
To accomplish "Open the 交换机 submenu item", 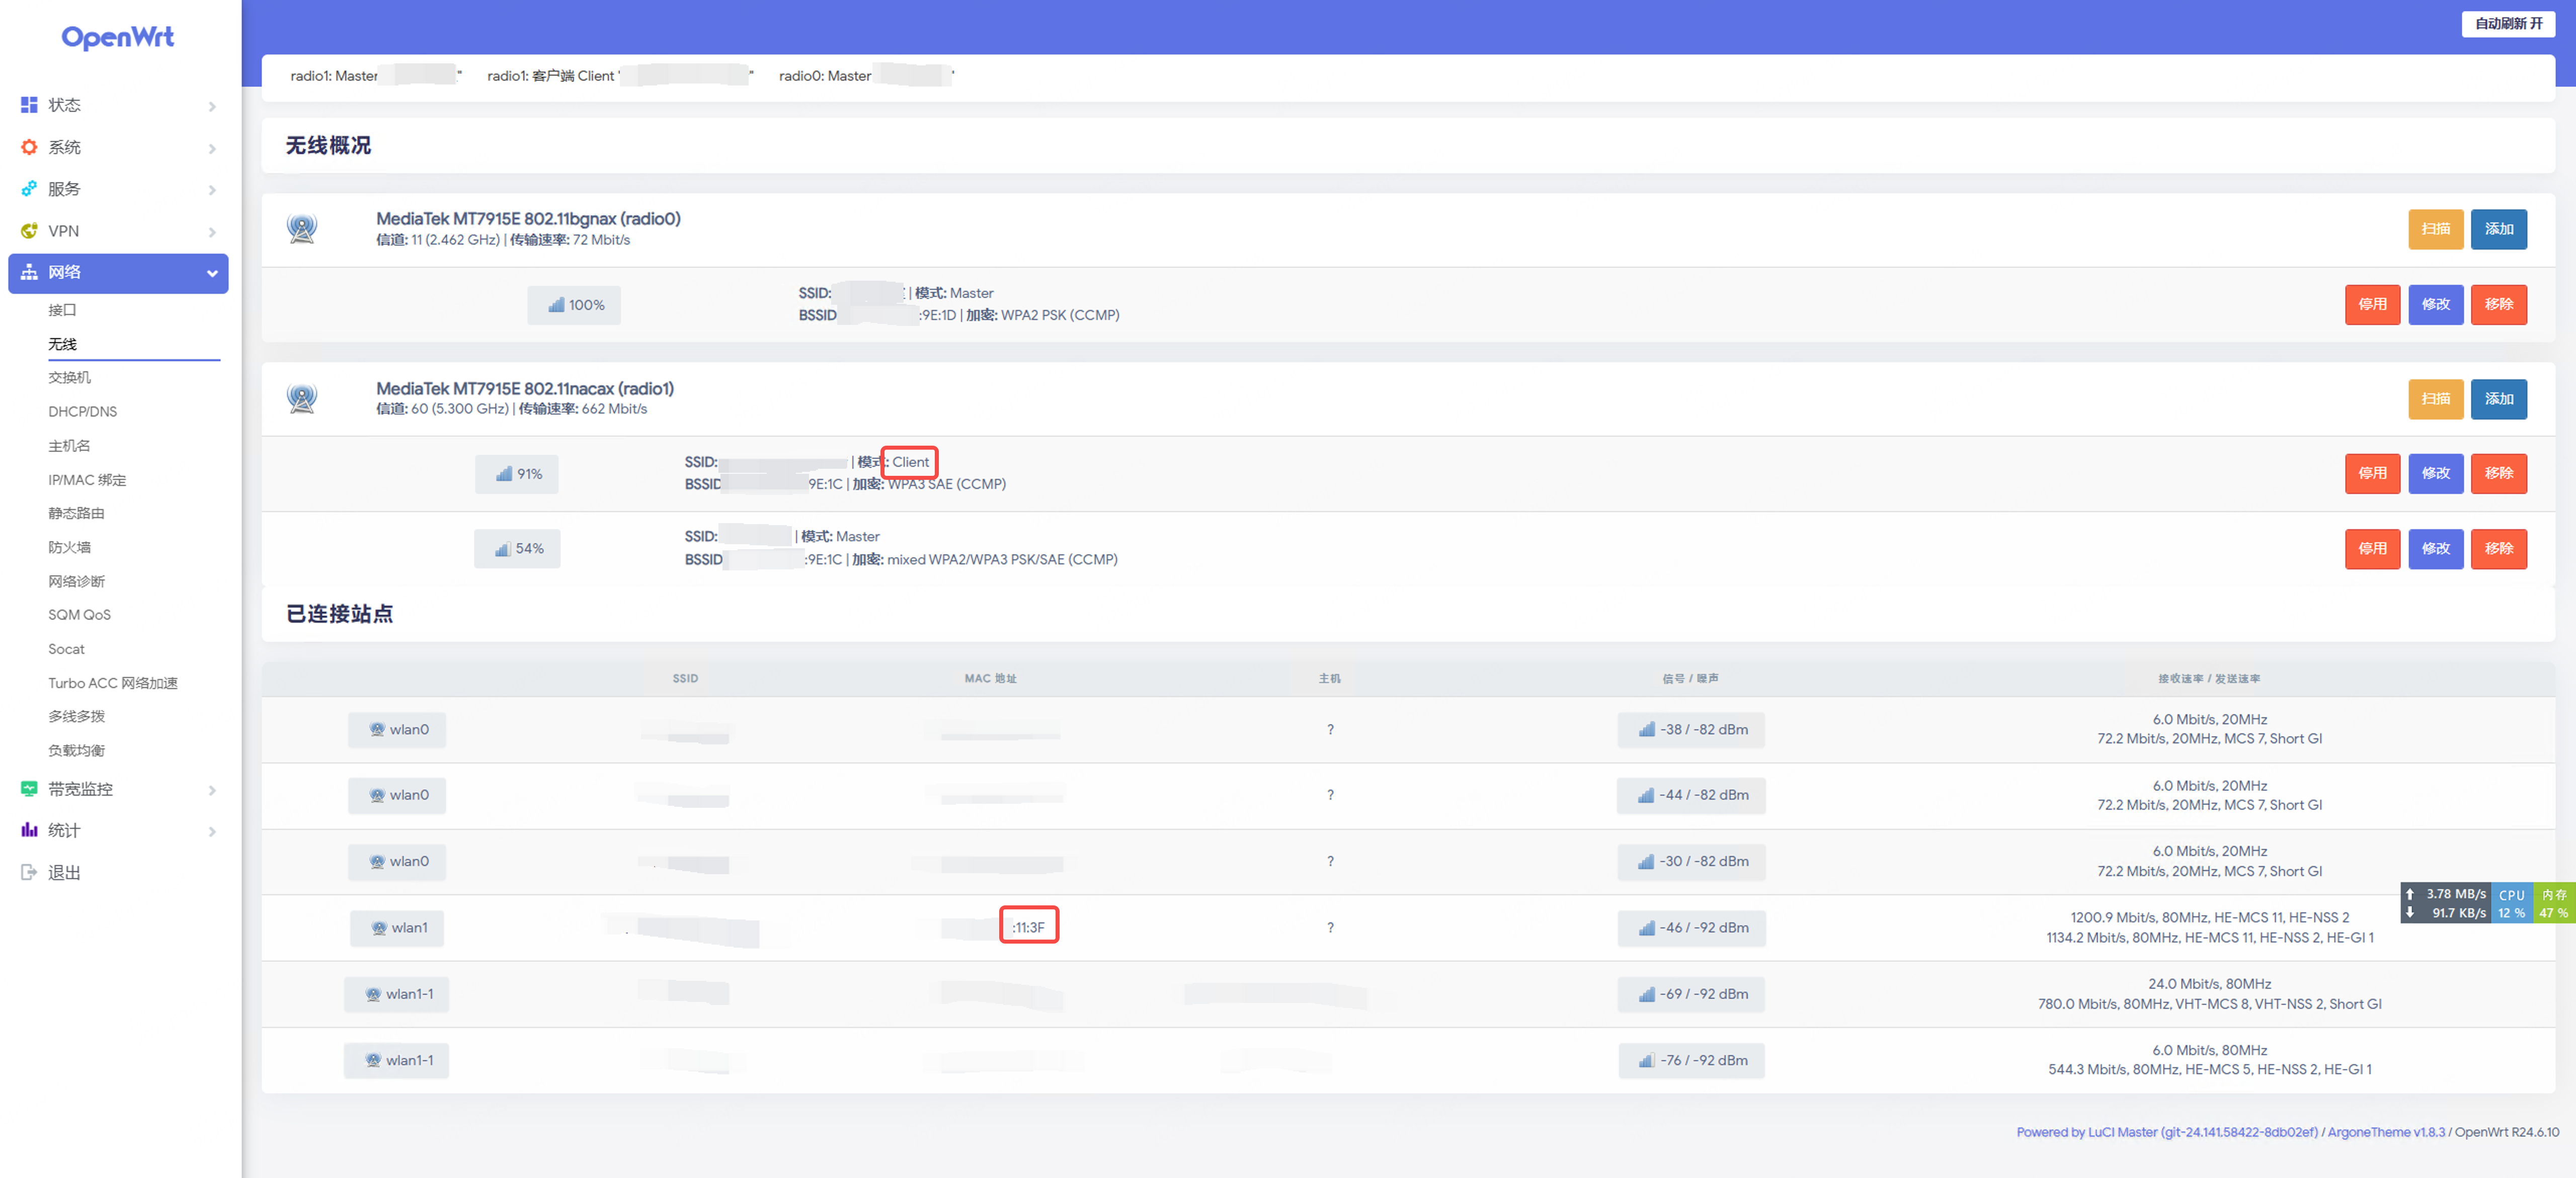I will point(69,377).
